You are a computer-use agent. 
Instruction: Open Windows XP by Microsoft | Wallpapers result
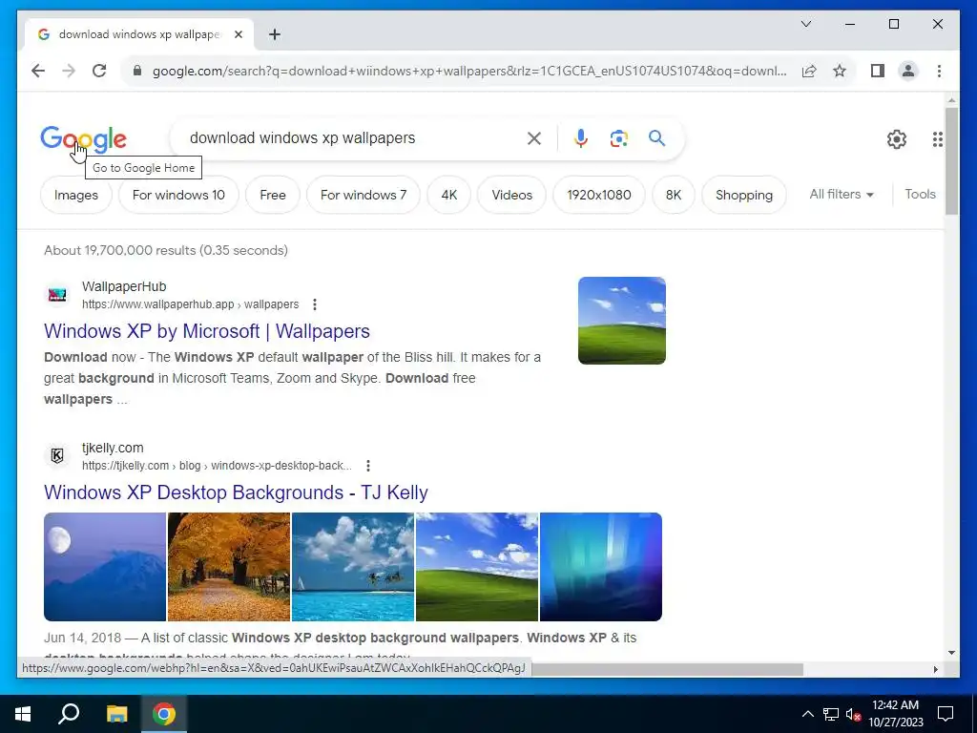pos(207,331)
